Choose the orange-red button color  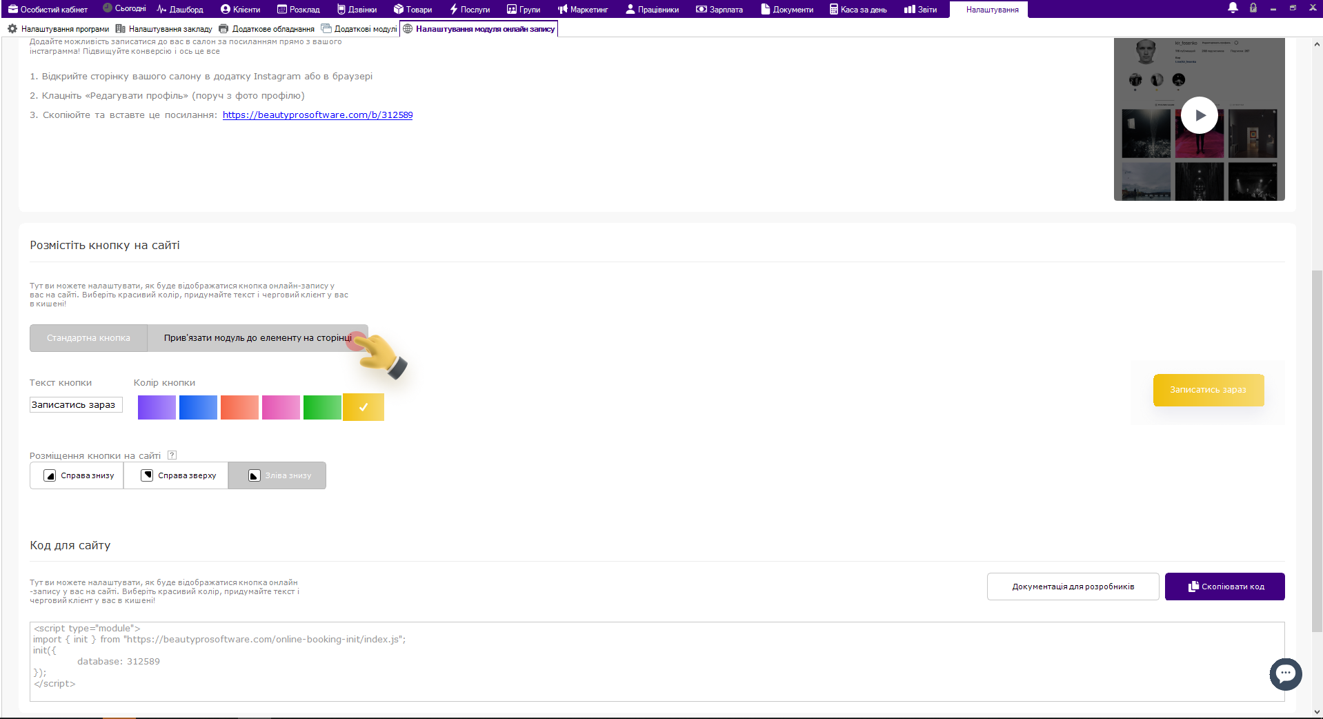[239, 407]
